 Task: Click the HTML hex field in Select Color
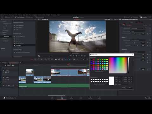tap(123, 84)
